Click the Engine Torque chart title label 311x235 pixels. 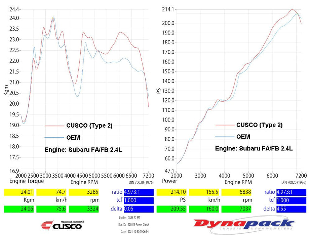(x=27, y=181)
